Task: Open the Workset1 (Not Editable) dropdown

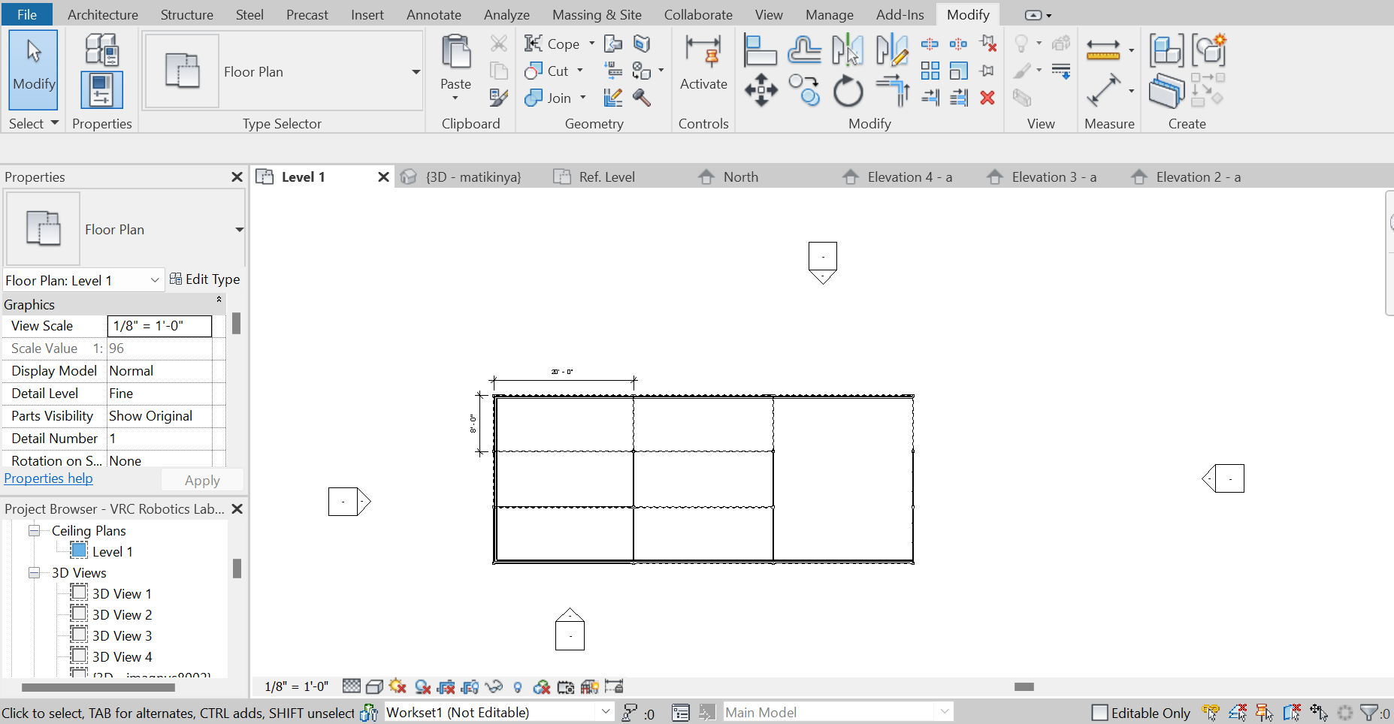Action: point(606,712)
